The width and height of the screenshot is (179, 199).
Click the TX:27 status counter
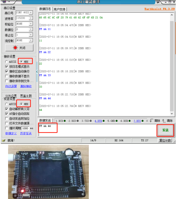point(145,140)
